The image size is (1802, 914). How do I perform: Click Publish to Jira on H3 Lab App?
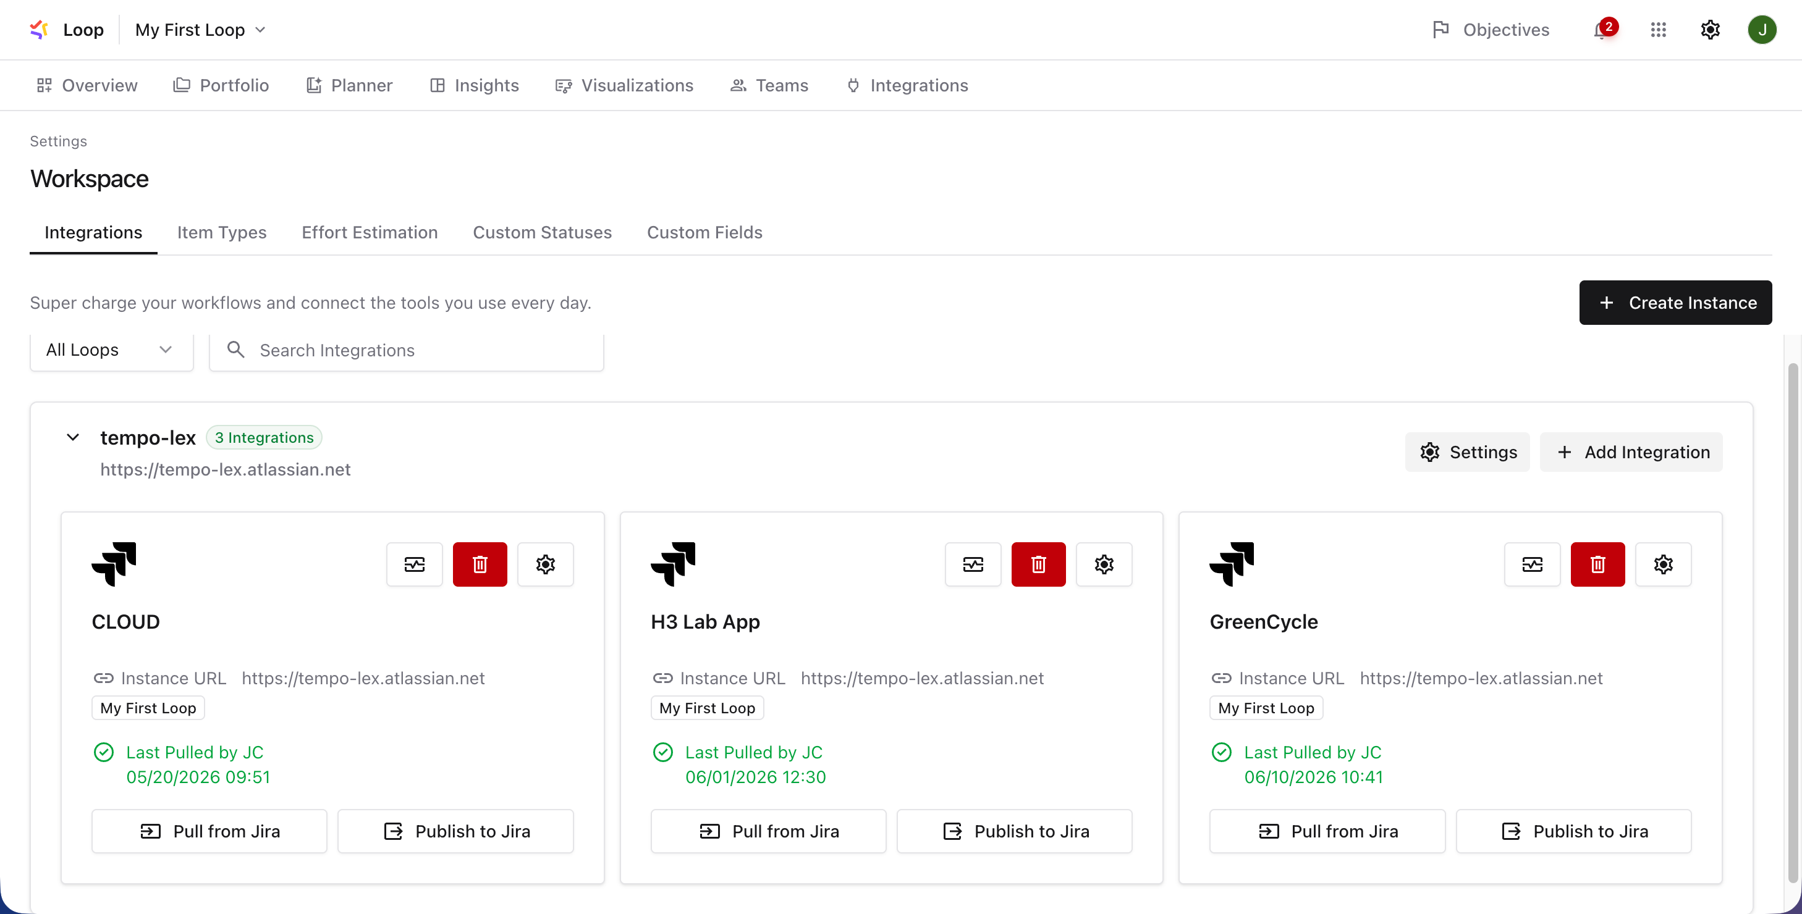1015,831
